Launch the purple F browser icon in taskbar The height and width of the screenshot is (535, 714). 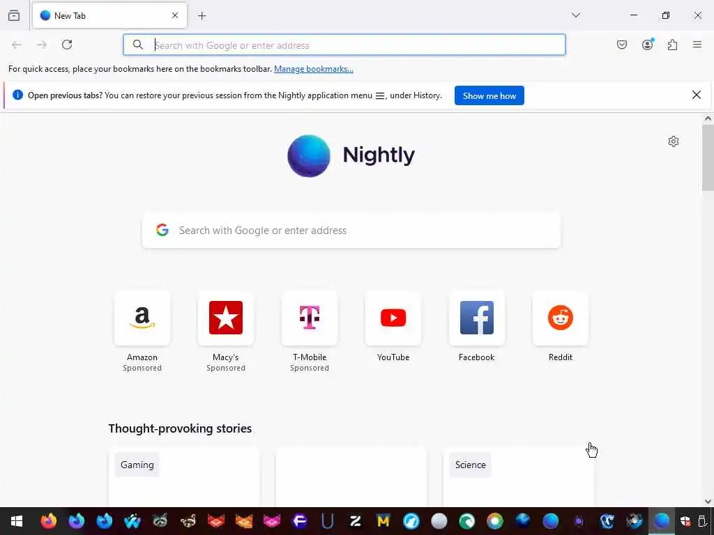300,521
